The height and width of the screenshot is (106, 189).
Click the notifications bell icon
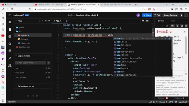(x=181, y=15)
